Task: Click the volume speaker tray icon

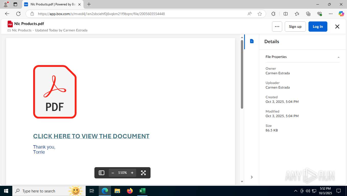Action: coord(308,191)
